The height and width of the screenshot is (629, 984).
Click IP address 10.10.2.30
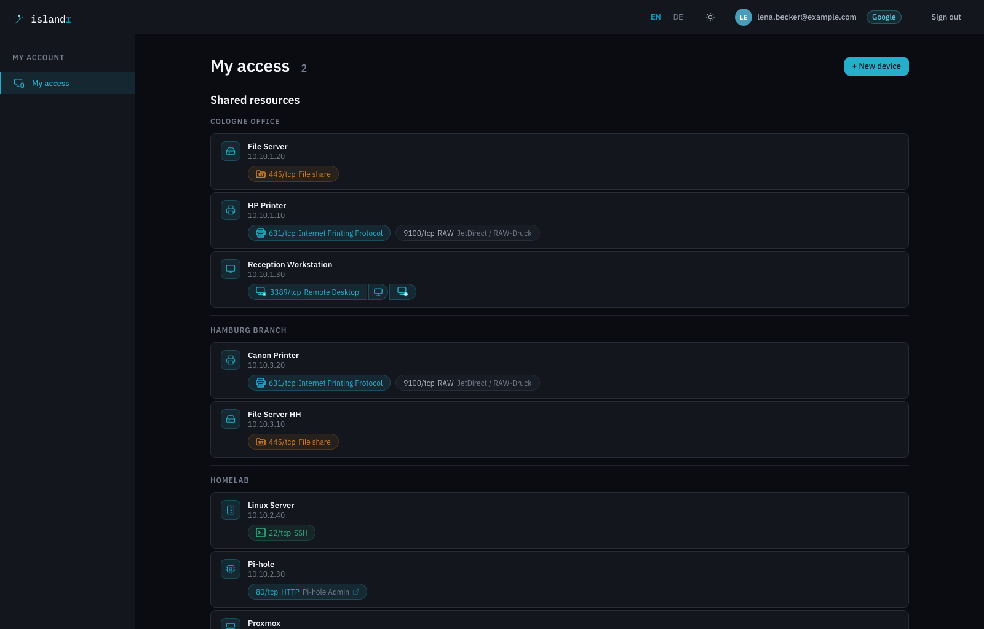pos(266,574)
